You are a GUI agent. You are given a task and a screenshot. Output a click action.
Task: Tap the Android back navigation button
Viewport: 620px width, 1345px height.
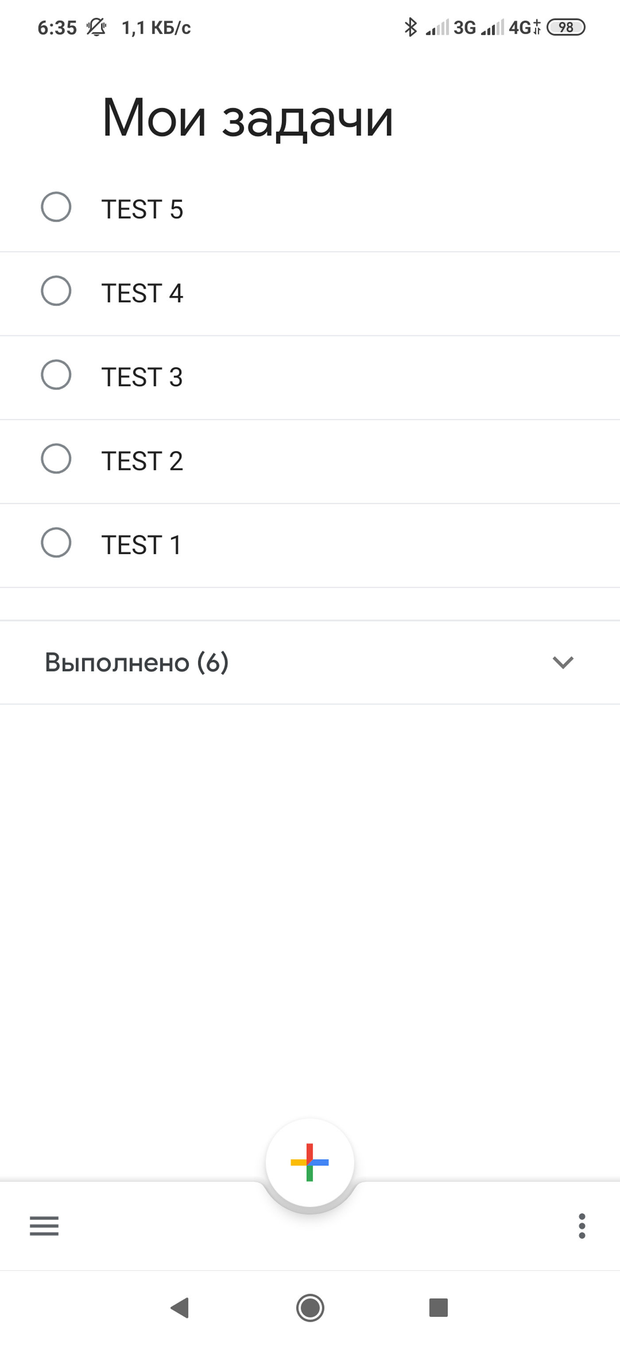coord(180,1307)
